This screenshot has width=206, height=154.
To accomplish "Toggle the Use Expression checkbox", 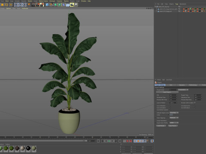I will pyautogui.click(x=195, y=106).
